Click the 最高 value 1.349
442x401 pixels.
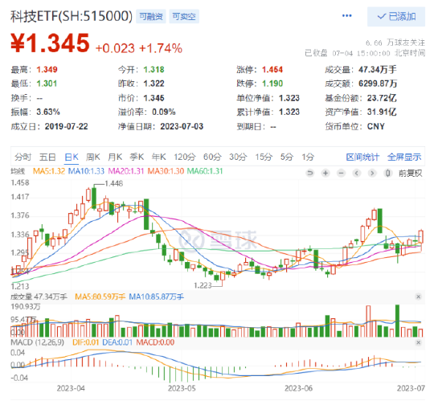click(x=47, y=69)
